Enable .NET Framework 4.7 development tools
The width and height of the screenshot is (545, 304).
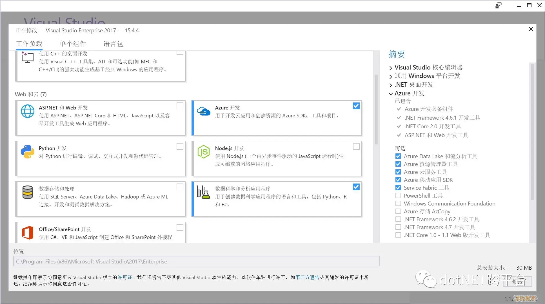click(398, 227)
